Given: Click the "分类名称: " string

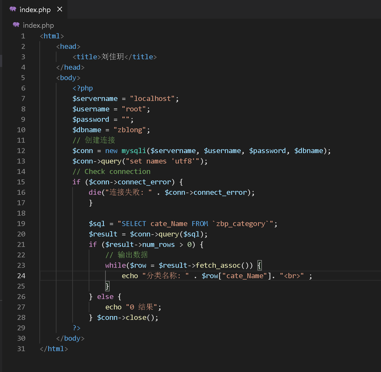Looking at the screenshot, I should [166, 276].
